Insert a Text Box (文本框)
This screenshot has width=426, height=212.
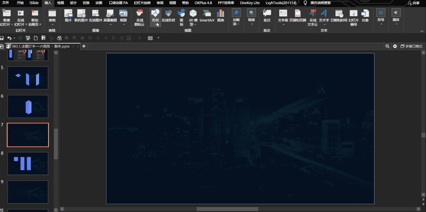pos(283,13)
